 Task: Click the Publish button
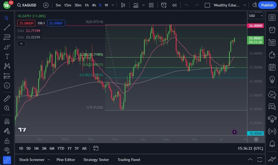(267, 5)
